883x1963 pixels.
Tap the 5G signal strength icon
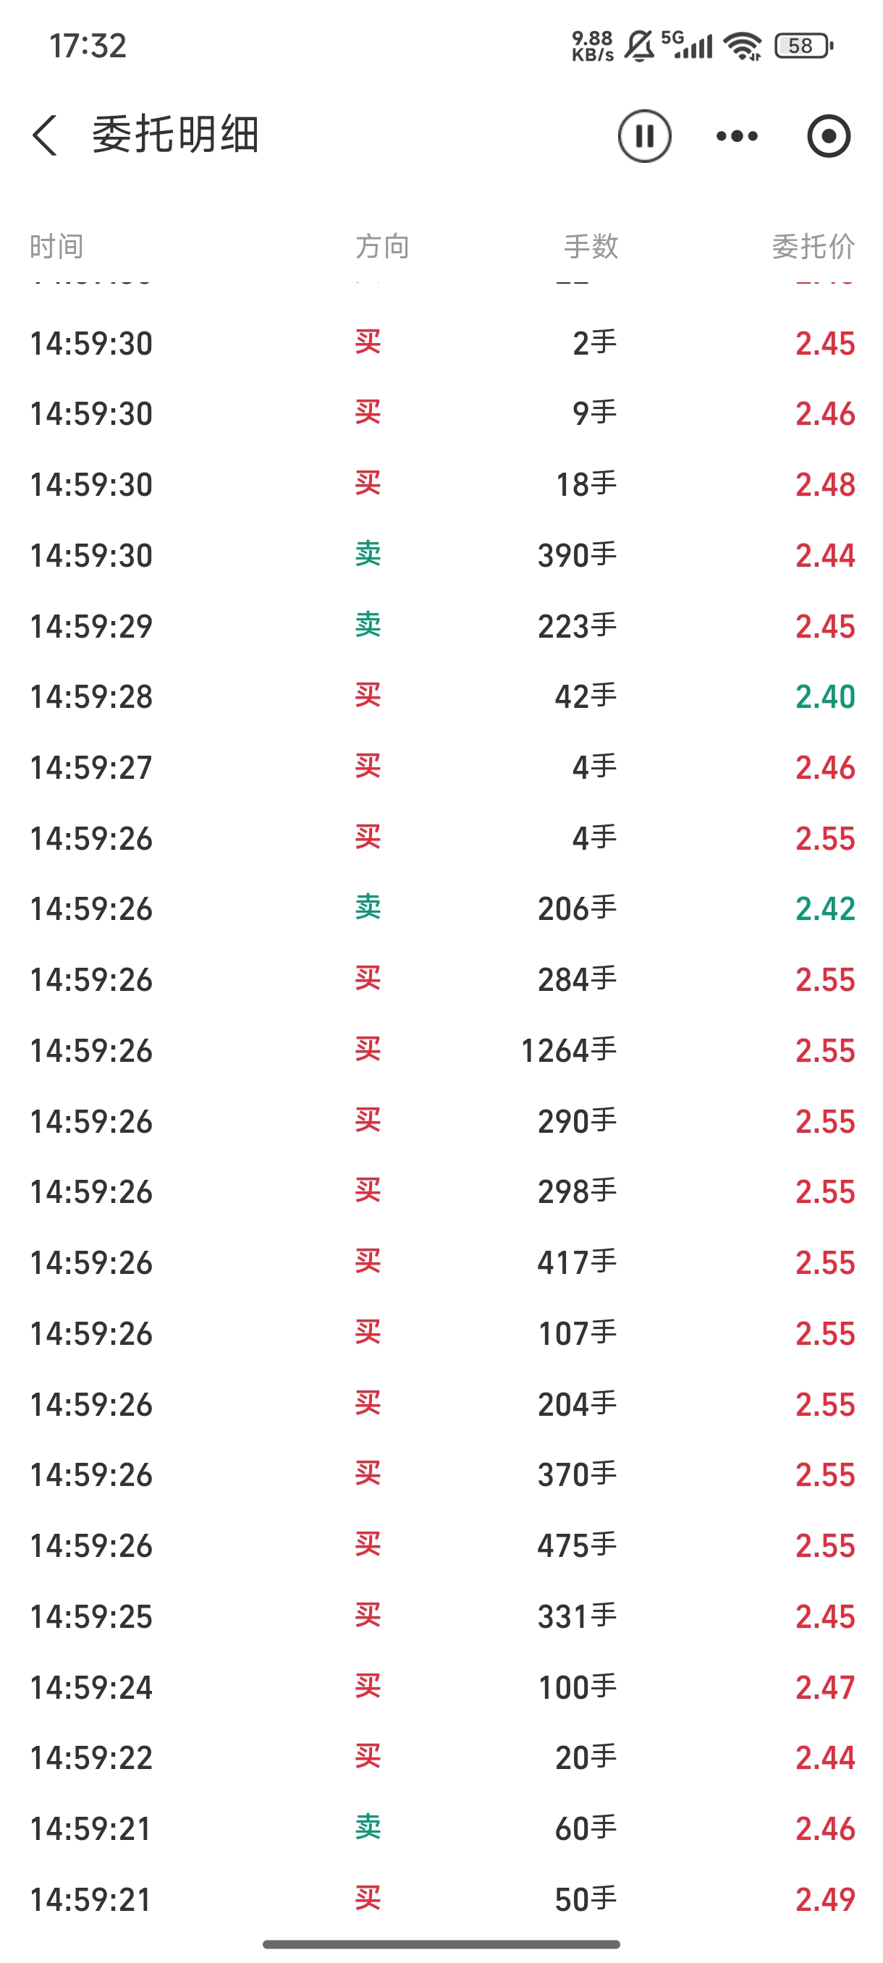[687, 46]
